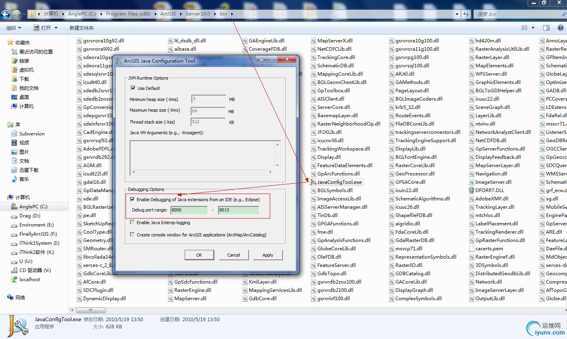Click the 搜索 bin search box
Screen dimensions: 567x339
(x=520, y=14)
